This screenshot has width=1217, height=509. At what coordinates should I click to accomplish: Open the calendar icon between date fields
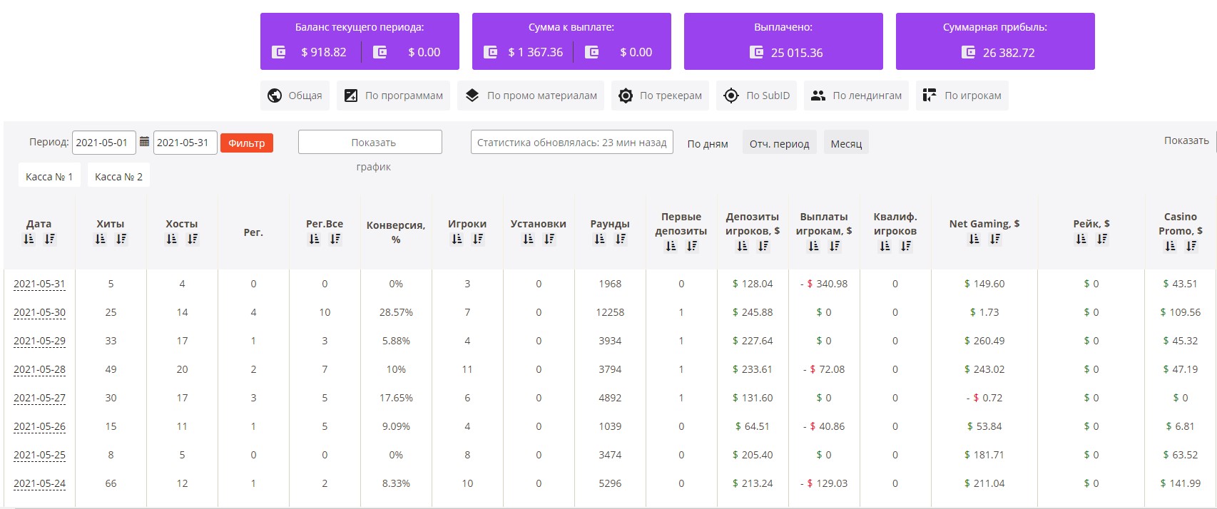144,142
